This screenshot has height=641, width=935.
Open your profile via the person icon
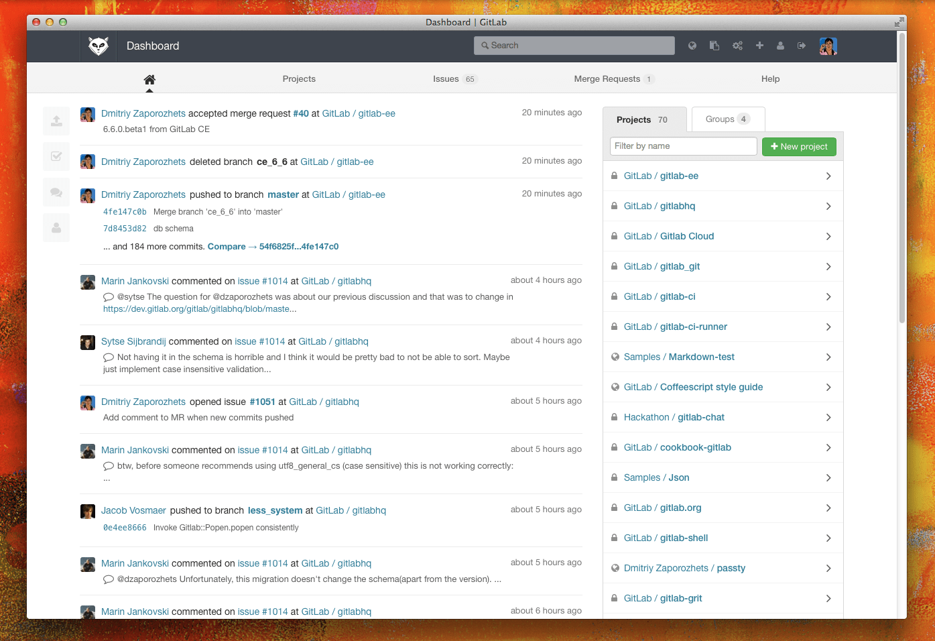click(x=780, y=46)
